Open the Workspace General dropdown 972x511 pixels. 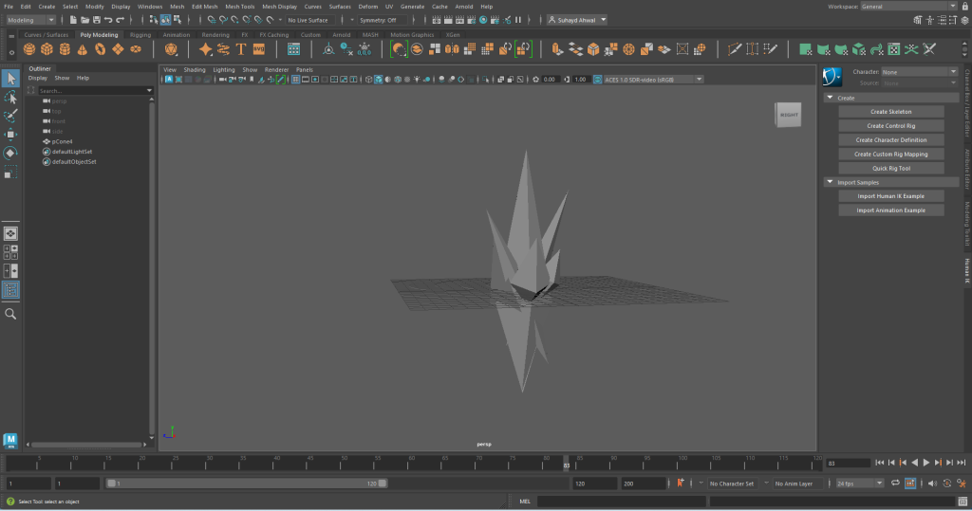click(x=907, y=7)
